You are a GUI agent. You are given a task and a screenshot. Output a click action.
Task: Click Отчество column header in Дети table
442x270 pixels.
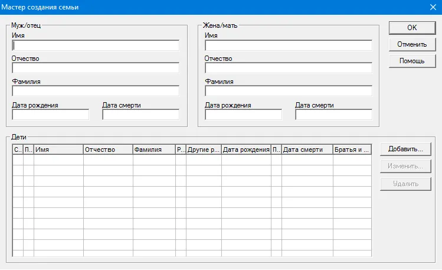coord(108,149)
